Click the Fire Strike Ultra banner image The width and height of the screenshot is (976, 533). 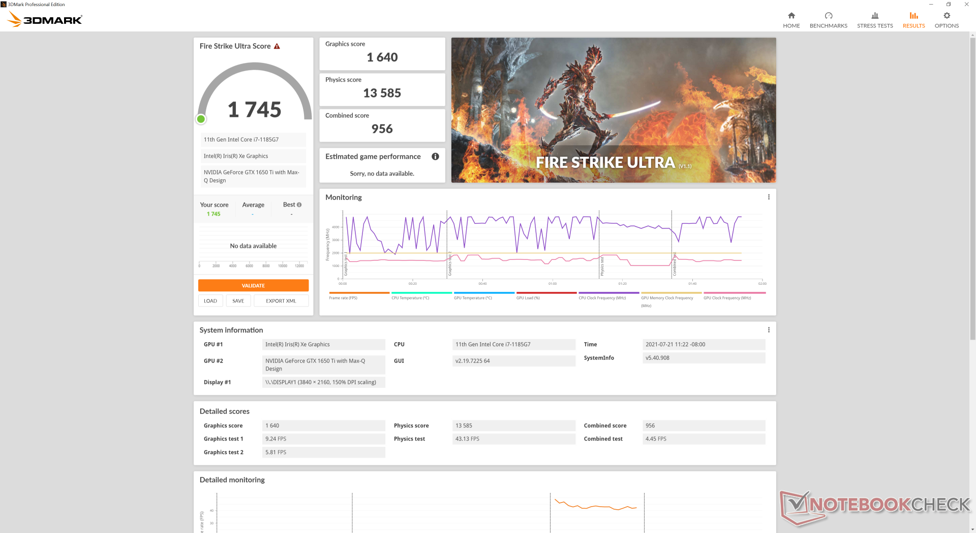[x=613, y=110]
